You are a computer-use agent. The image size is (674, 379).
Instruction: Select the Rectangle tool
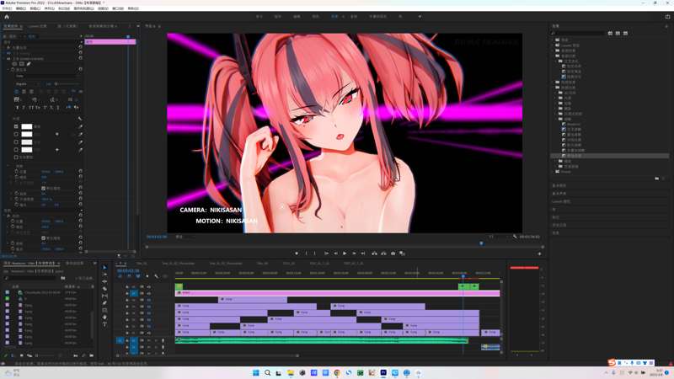[104, 310]
